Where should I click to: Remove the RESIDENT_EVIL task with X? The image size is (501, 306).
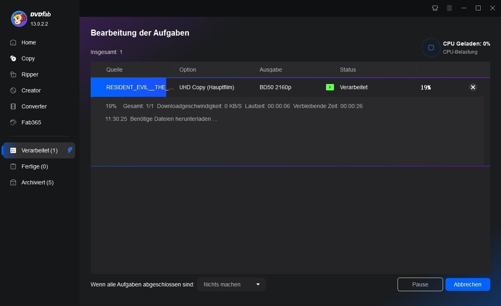473,87
